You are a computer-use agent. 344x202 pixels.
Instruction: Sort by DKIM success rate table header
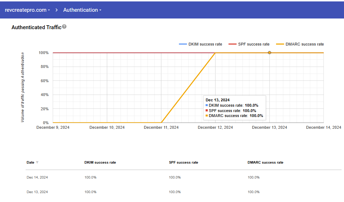click(100, 163)
